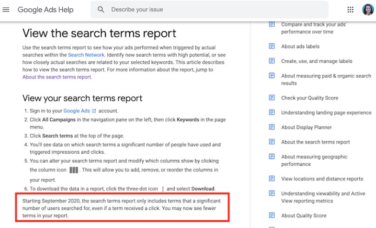Click the document icon beside About ads labels
This screenshot has width=376, height=228.
click(272, 46)
